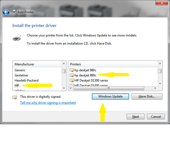Click Manufacturer list scroll down arrow

(x=64, y=88)
